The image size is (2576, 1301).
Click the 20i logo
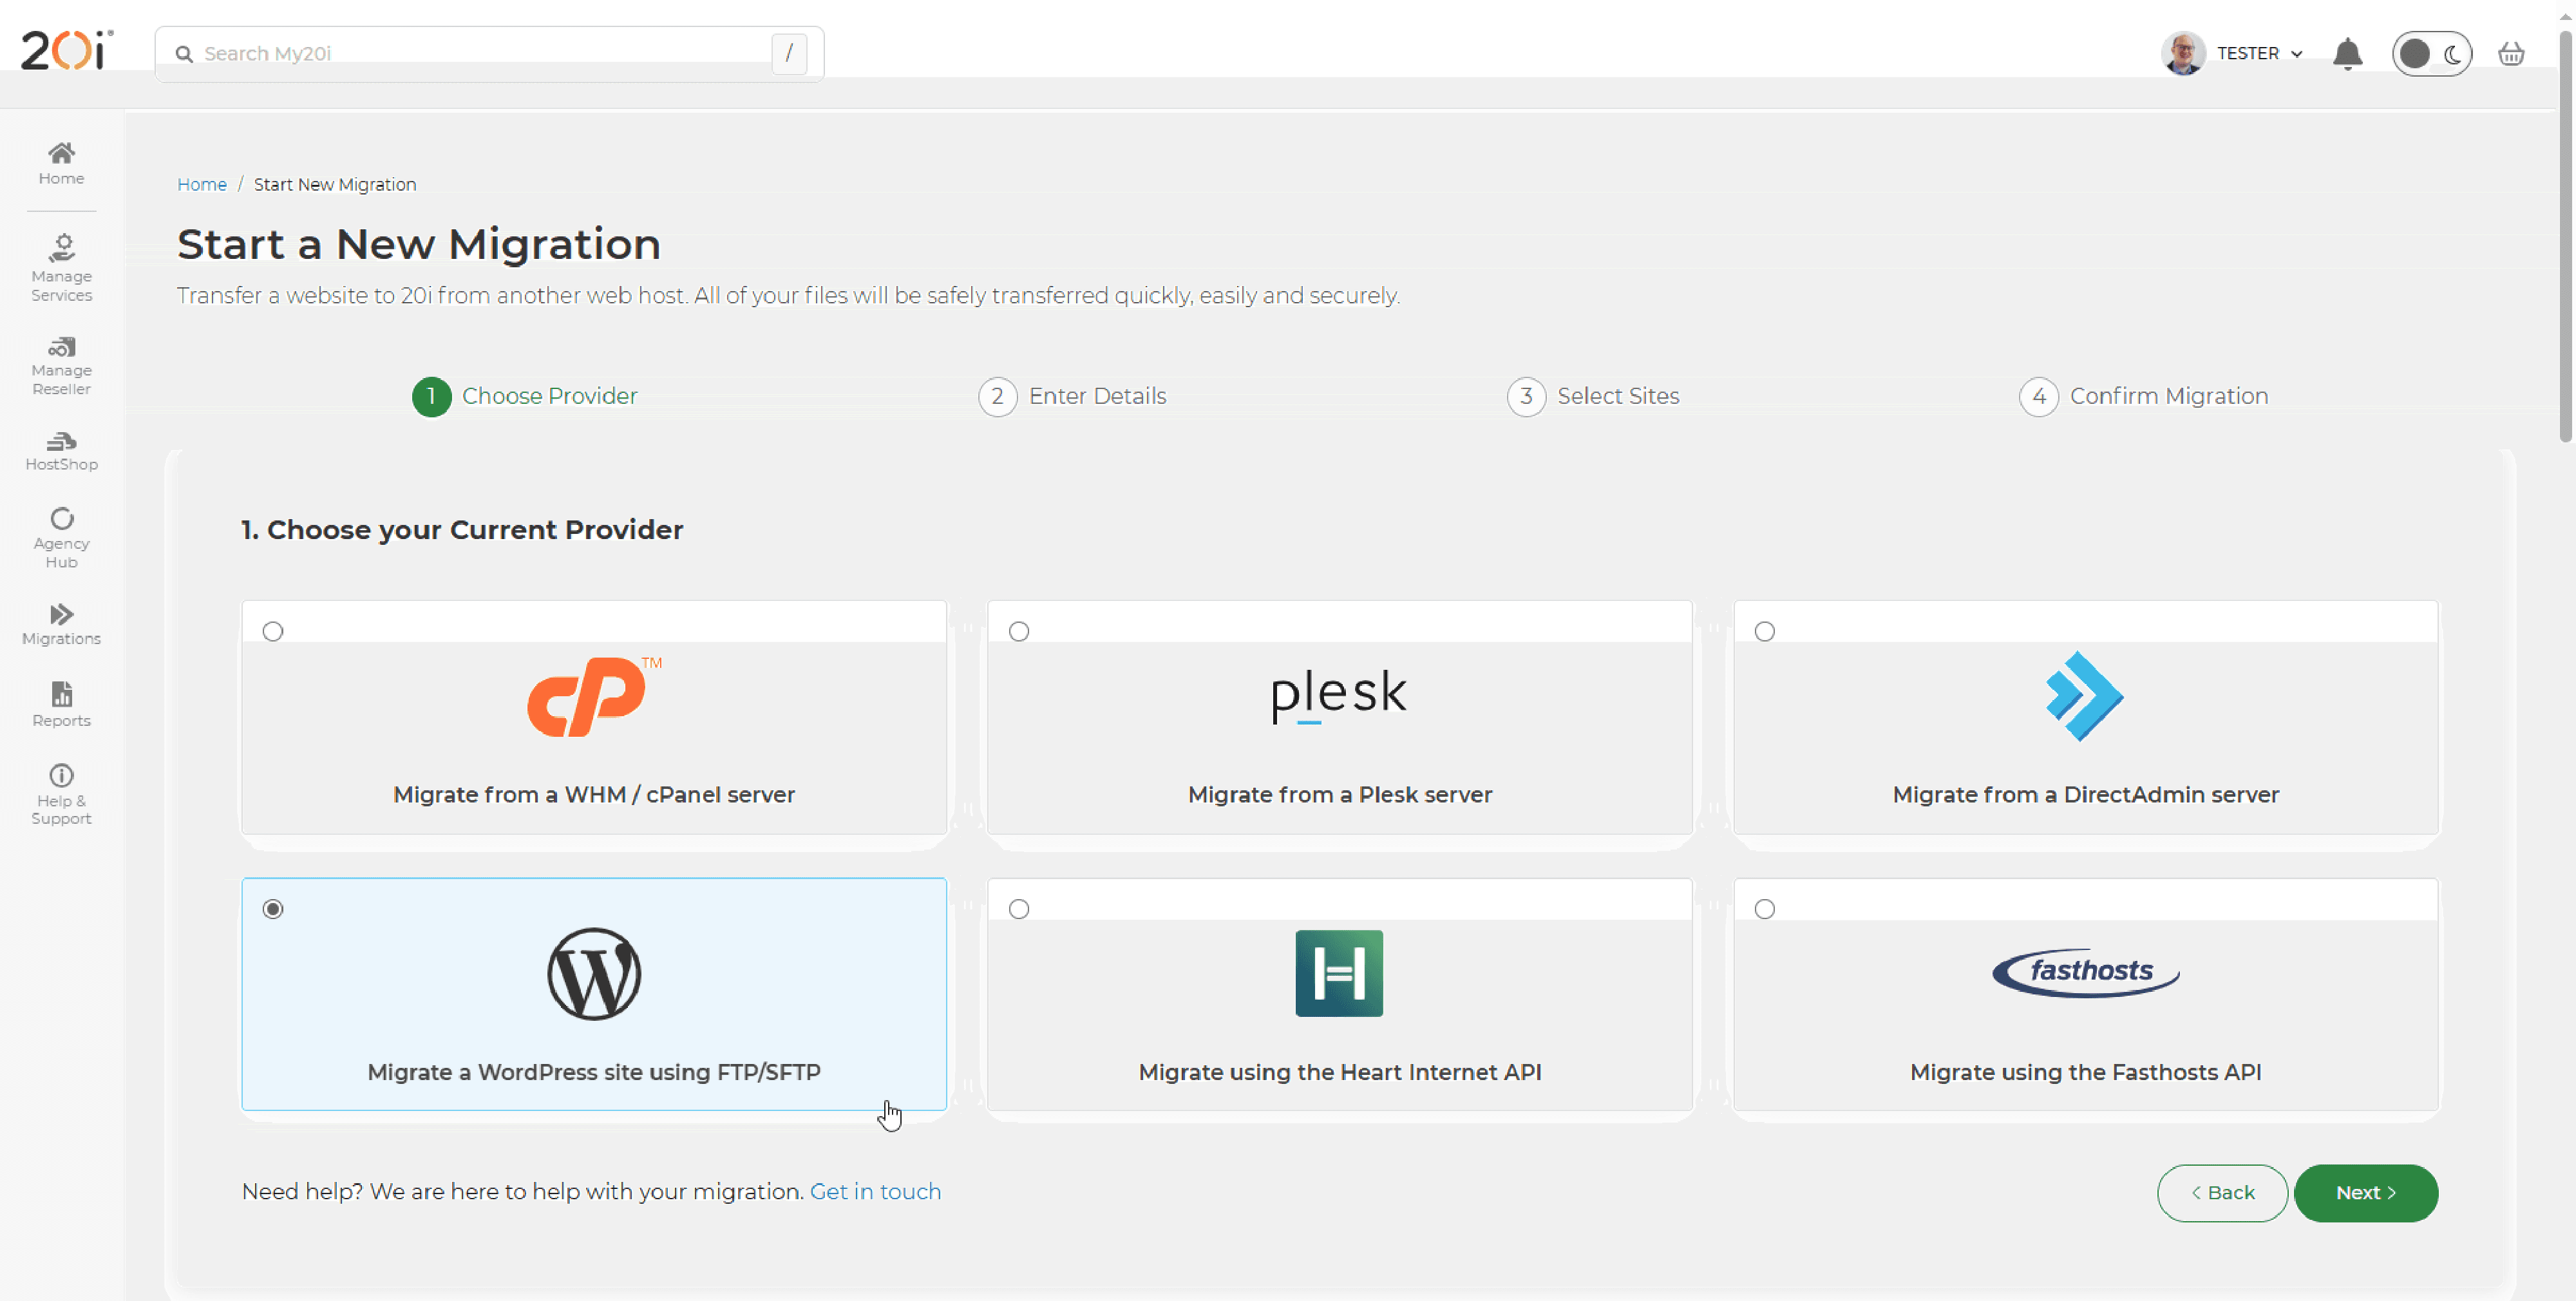[67, 51]
